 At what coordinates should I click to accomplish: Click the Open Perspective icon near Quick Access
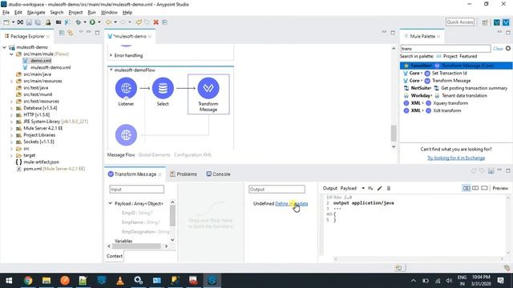point(485,22)
